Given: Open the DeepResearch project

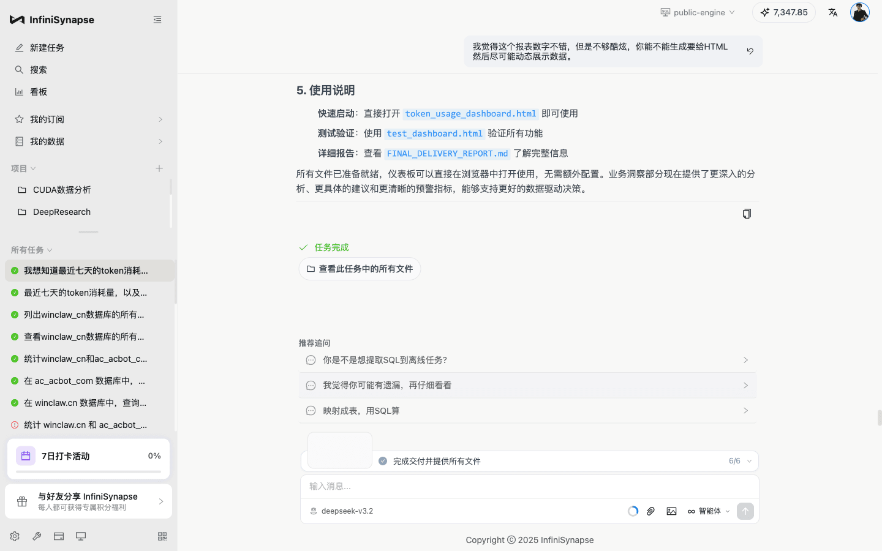Looking at the screenshot, I should (63, 211).
